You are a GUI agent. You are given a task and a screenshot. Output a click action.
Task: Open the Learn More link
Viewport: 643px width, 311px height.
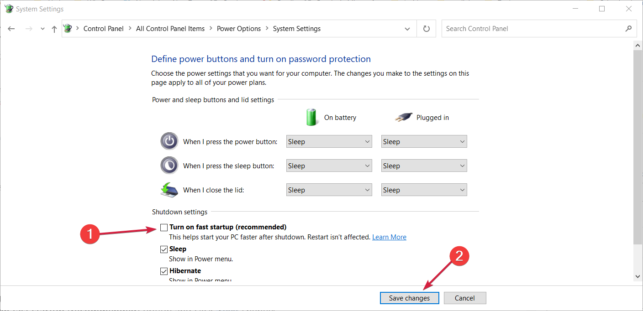coord(389,237)
